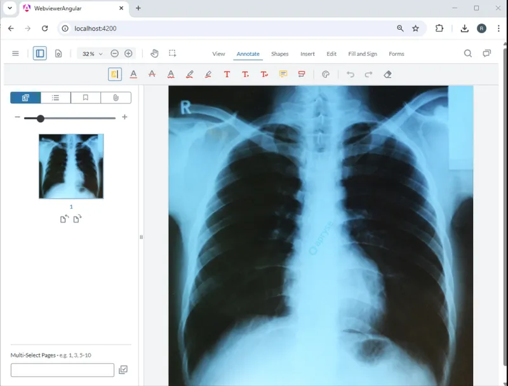The image size is (508, 386).
Task: Select the Pan hand tool
Action: (154, 54)
